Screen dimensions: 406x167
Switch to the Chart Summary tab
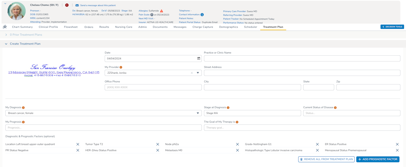coord(22,27)
